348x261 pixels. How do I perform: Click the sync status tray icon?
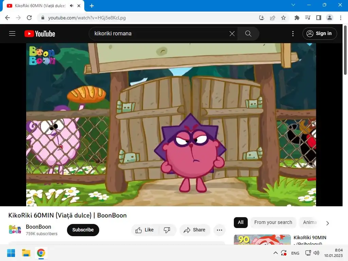(284, 253)
